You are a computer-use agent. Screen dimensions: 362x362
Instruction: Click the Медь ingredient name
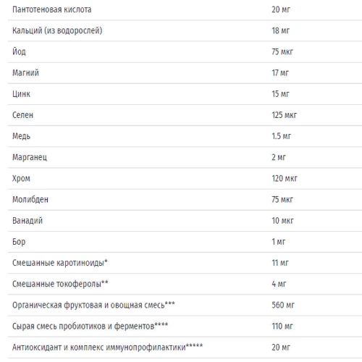[x=21, y=136]
